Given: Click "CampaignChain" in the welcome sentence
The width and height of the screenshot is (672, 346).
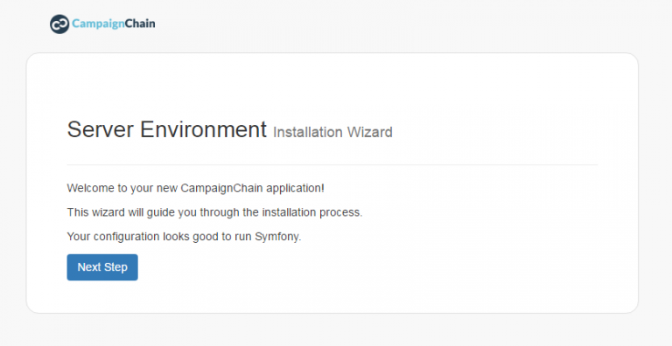Looking at the screenshot, I should click(x=221, y=189).
